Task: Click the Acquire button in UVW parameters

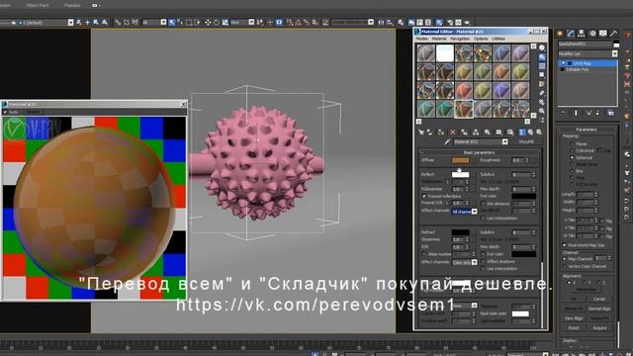Action: (x=599, y=327)
